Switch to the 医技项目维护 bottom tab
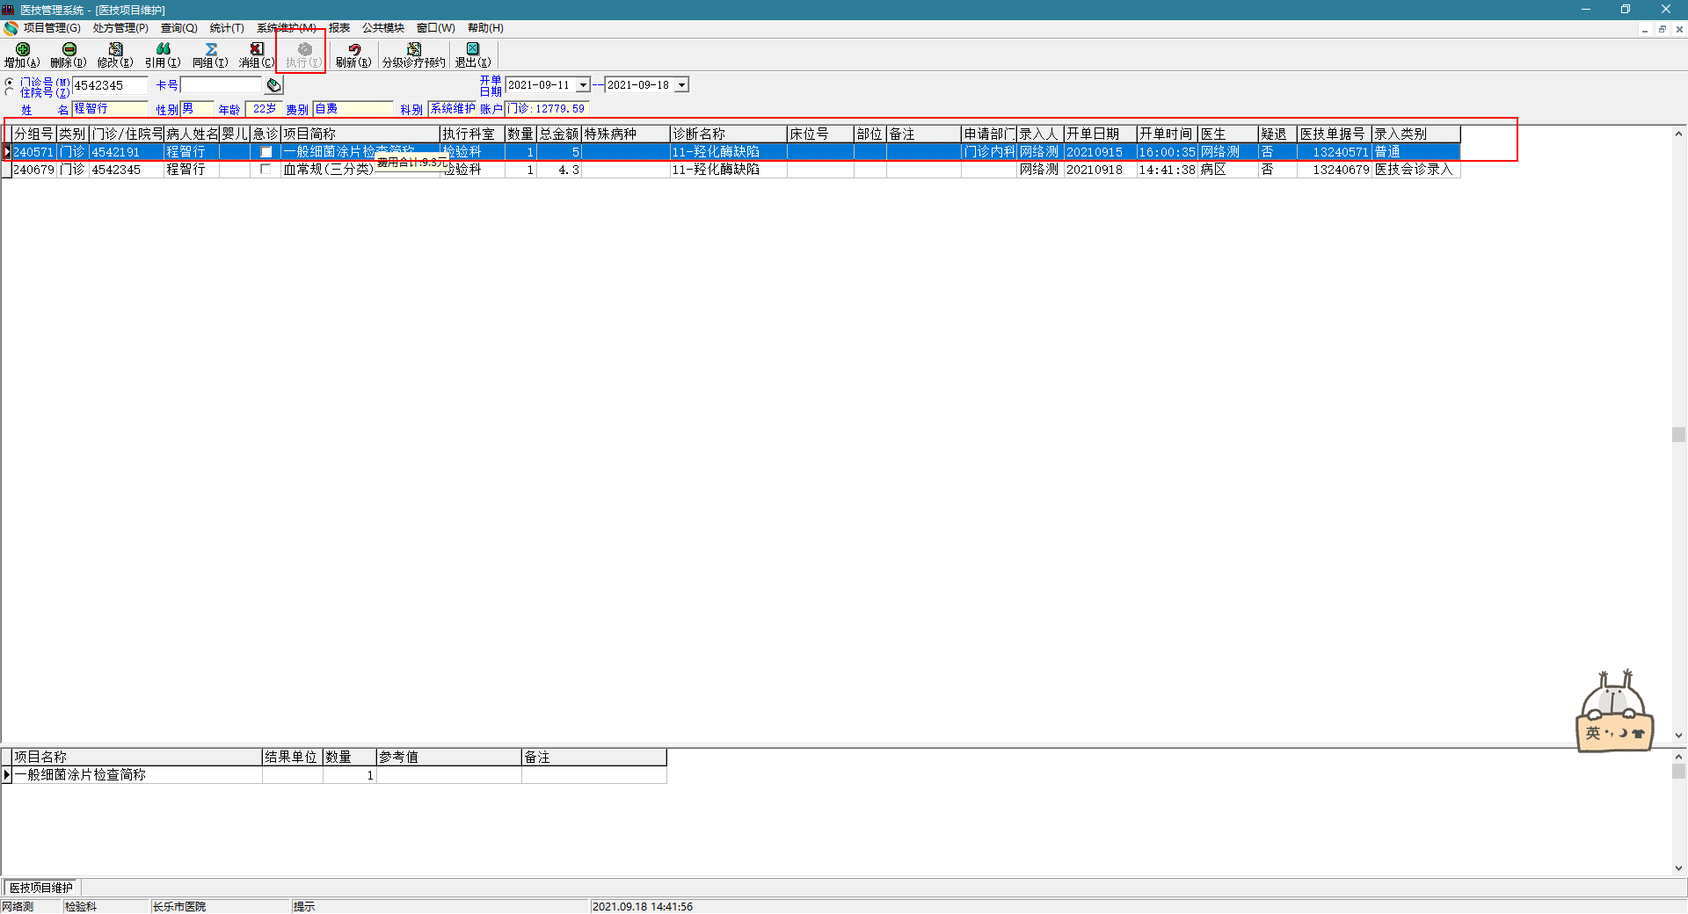Image resolution: width=1688 pixels, height=914 pixels. (40, 888)
